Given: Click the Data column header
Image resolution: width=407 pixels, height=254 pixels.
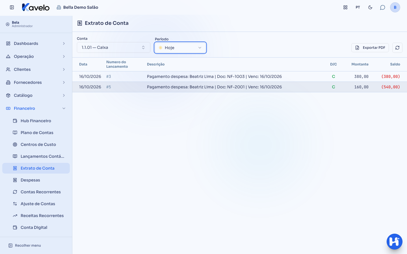Looking at the screenshot, I should (x=83, y=64).
